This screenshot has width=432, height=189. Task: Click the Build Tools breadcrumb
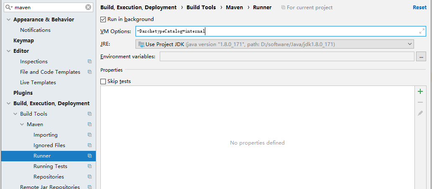coord(201,8)
